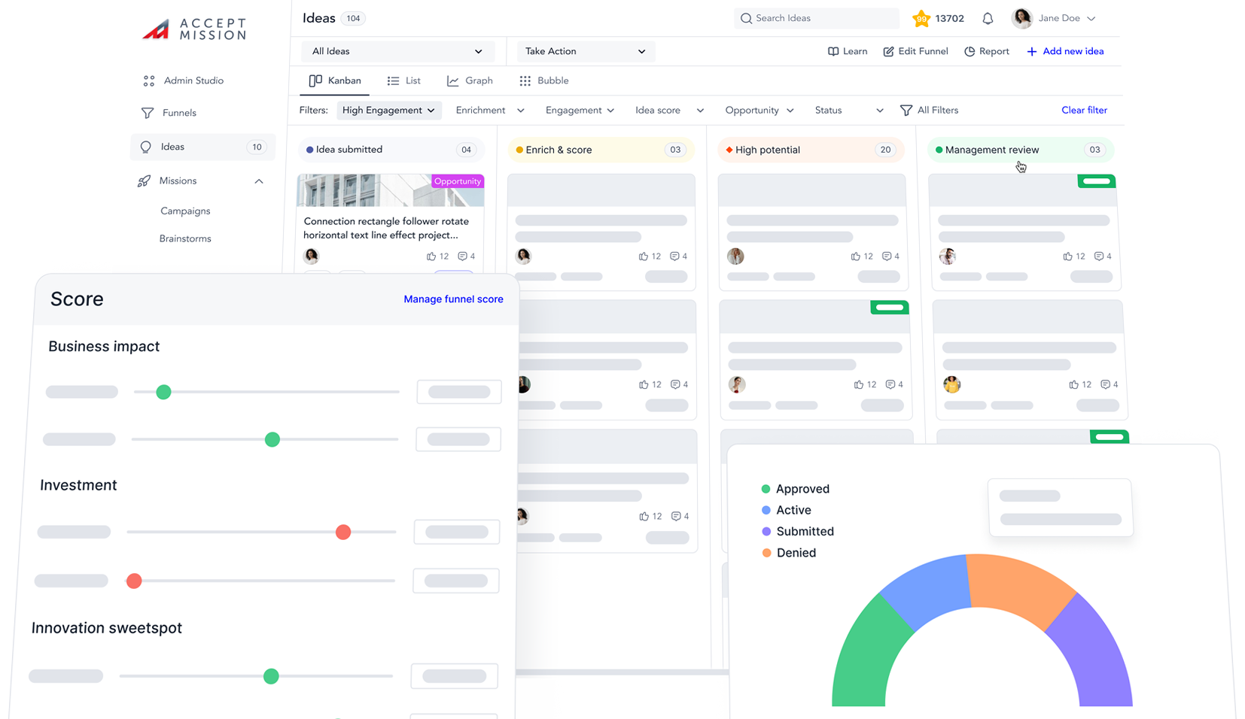
Task: Open the notifications bell
Action: 988,18
